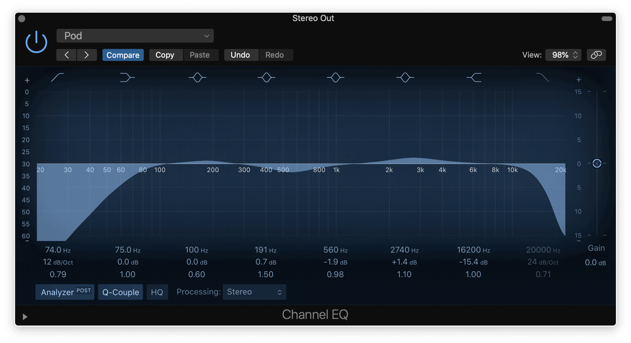Click the Paste button
This screenshot has width=631, height=343.
(200, 55)
